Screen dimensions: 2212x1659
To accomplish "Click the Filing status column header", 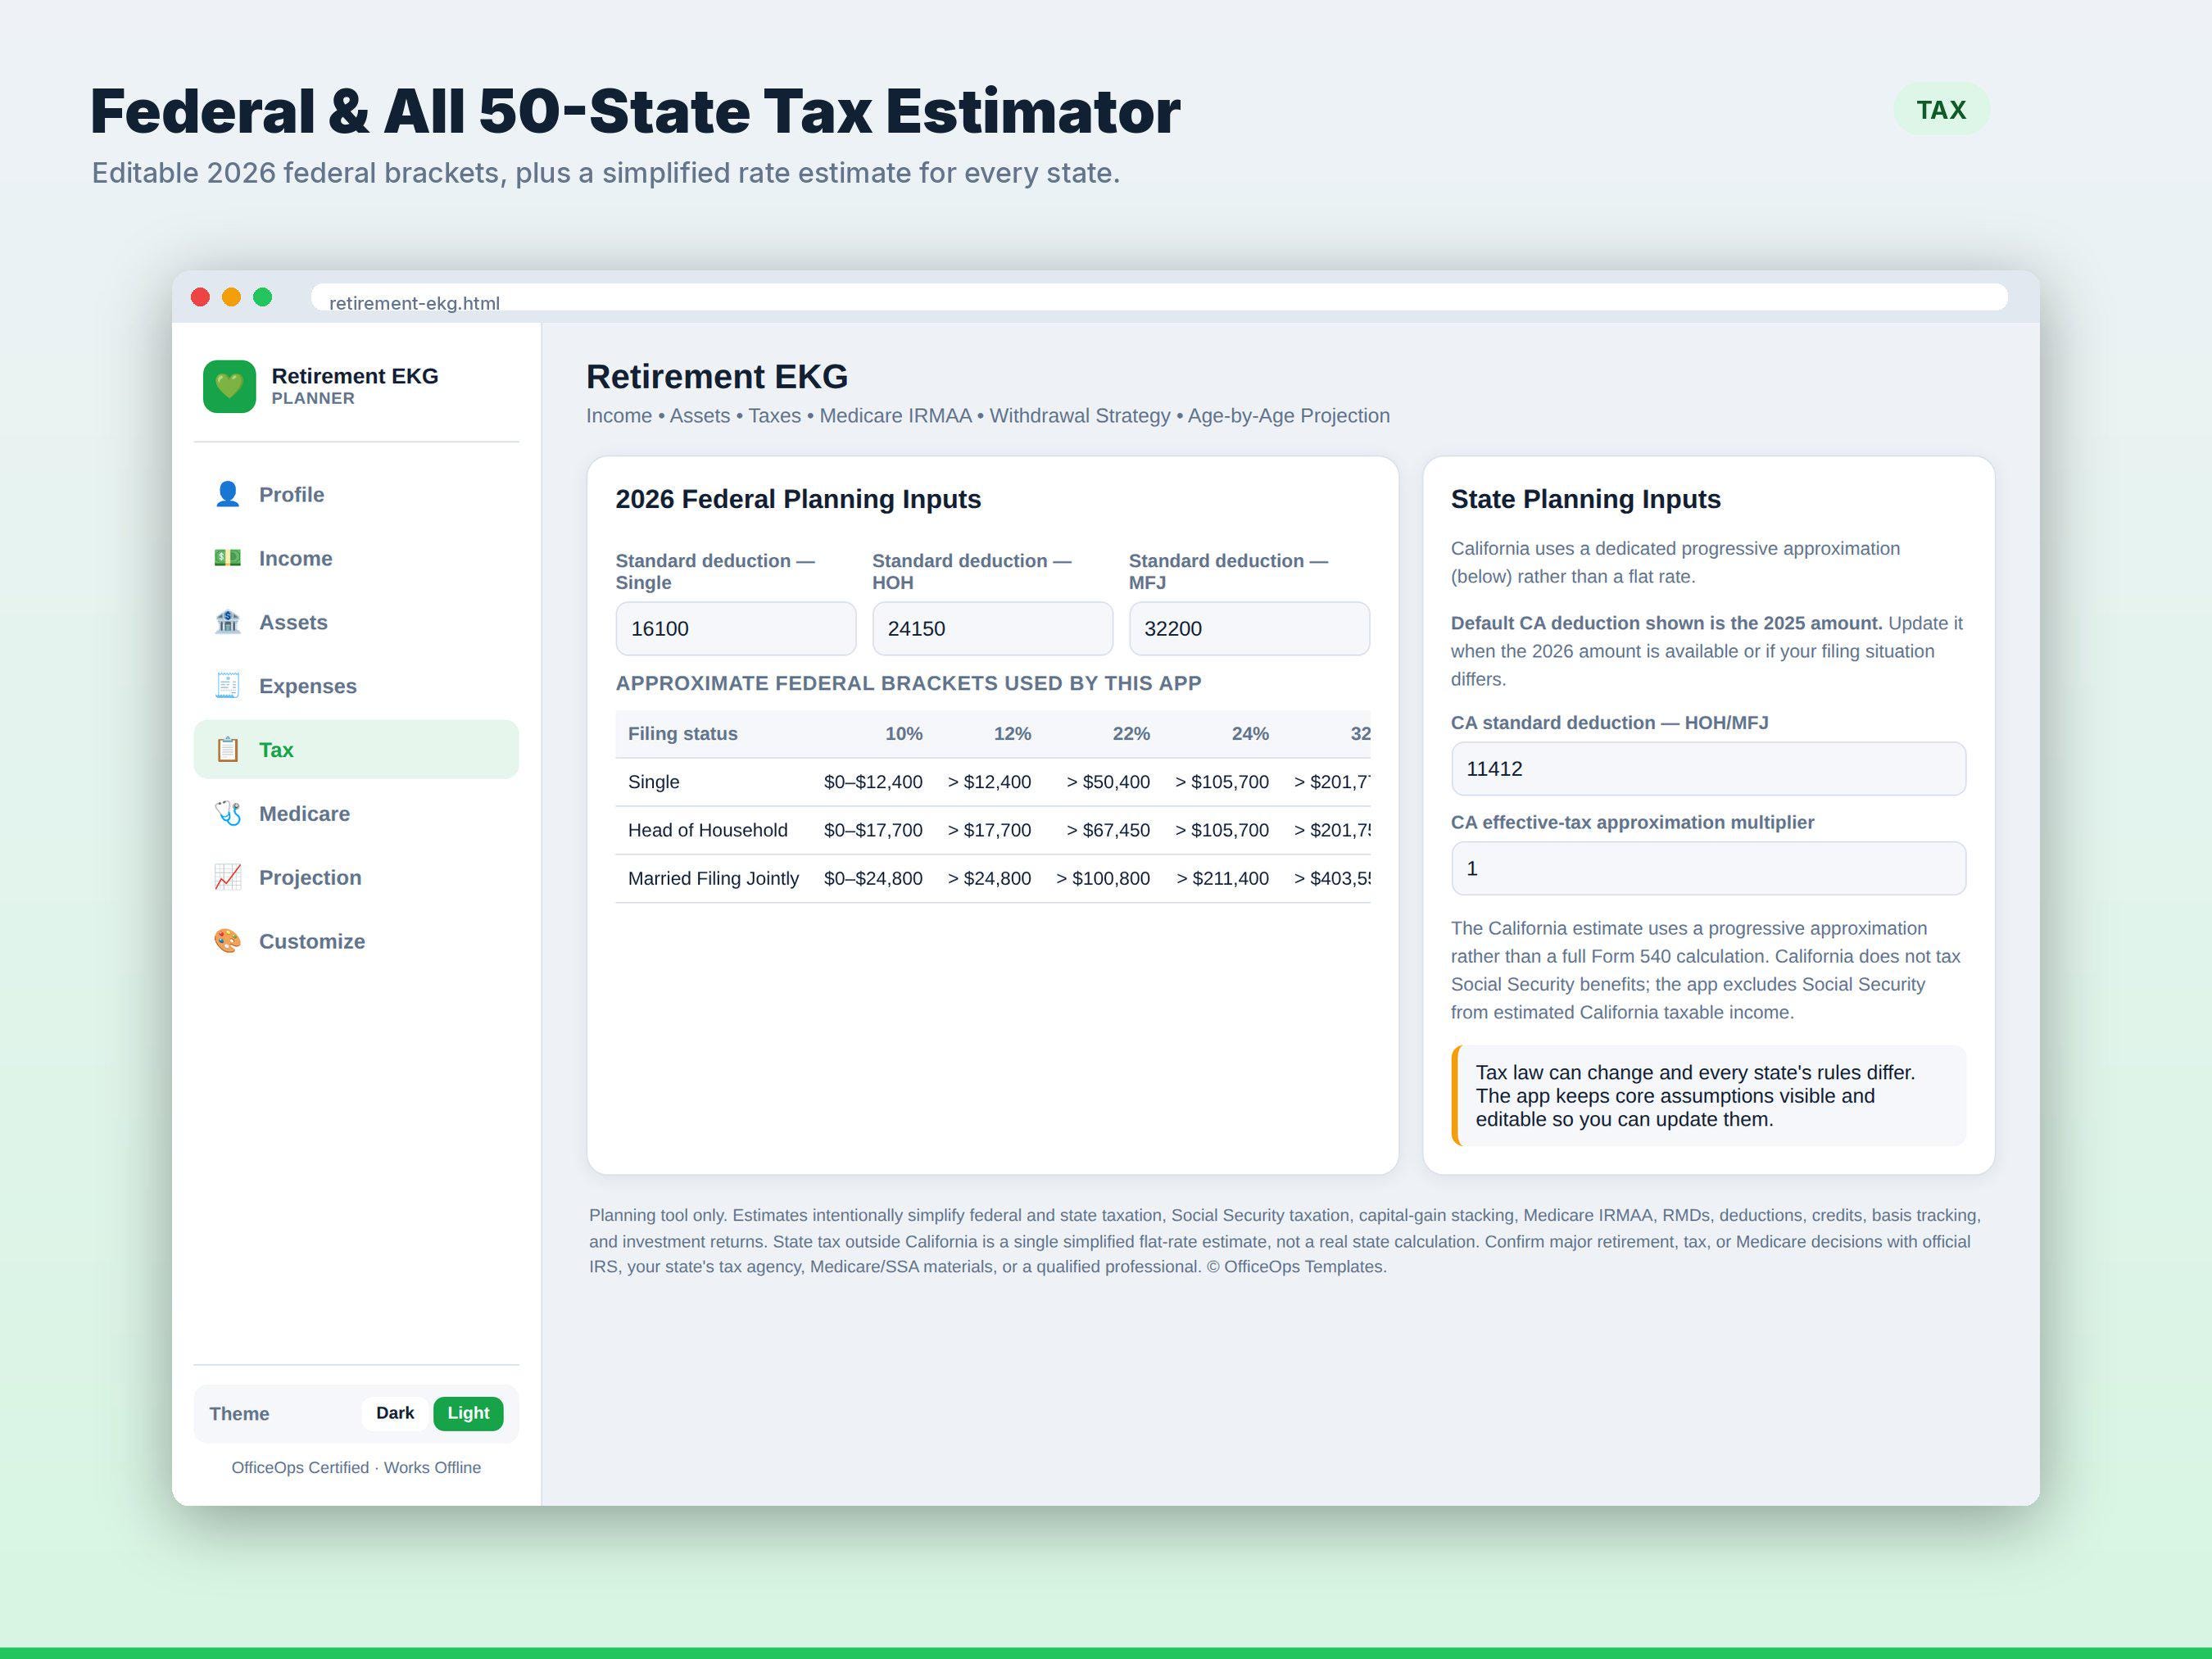I will coord(683,734).
